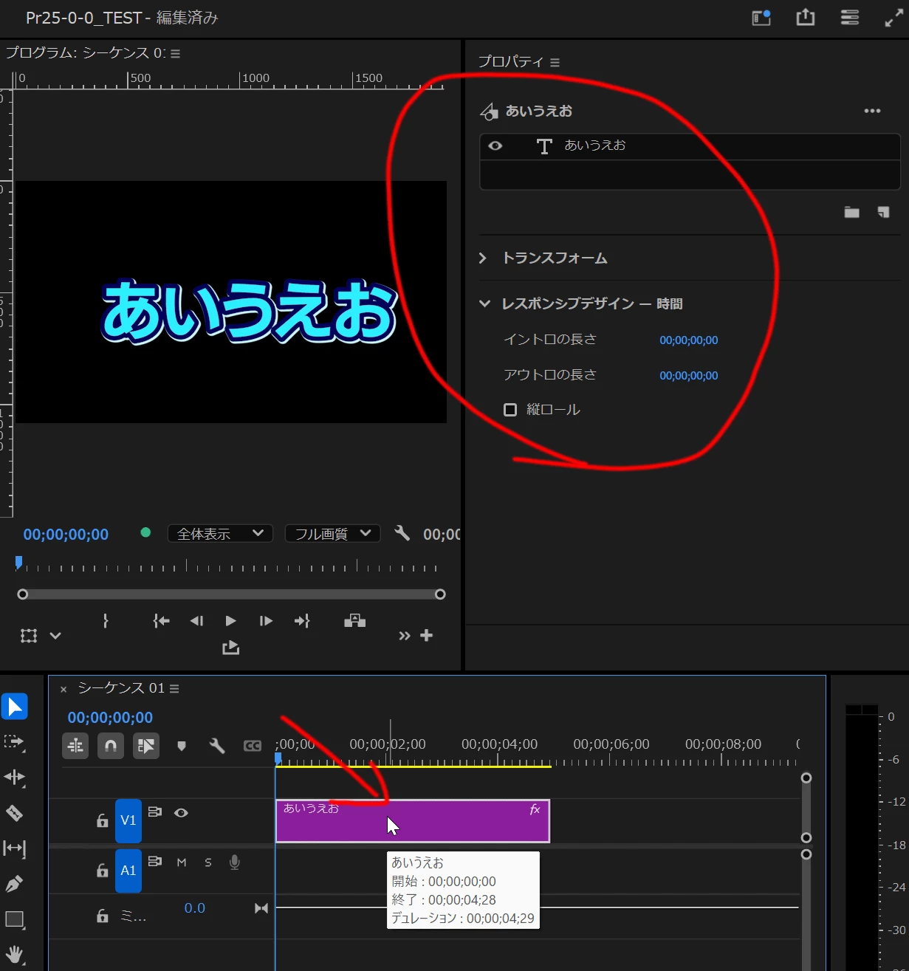Click the closed captions track options icon

253,746
